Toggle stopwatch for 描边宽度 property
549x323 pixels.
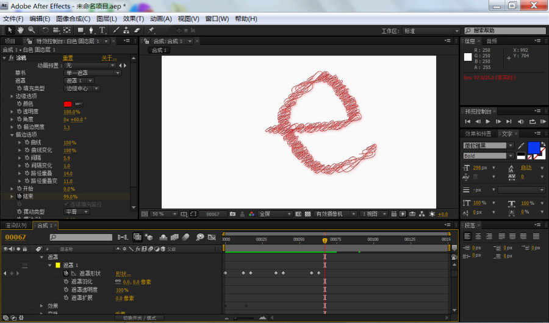(x=20, y=127)
